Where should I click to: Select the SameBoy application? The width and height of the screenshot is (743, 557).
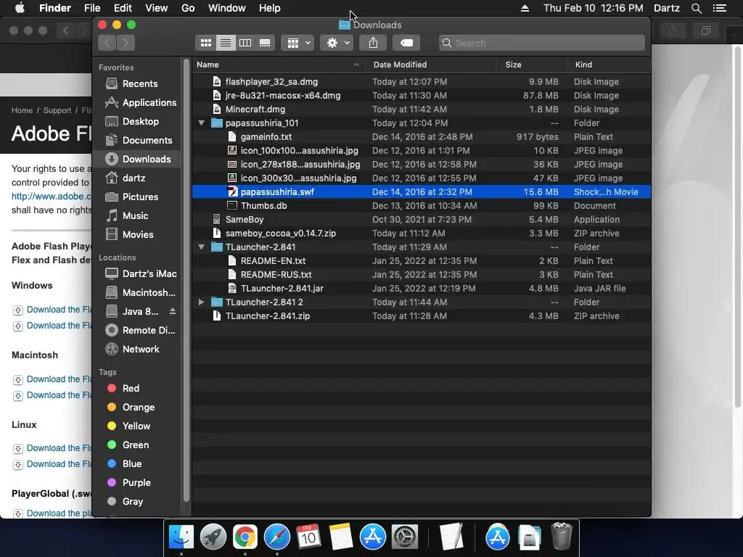coord(422,219)
